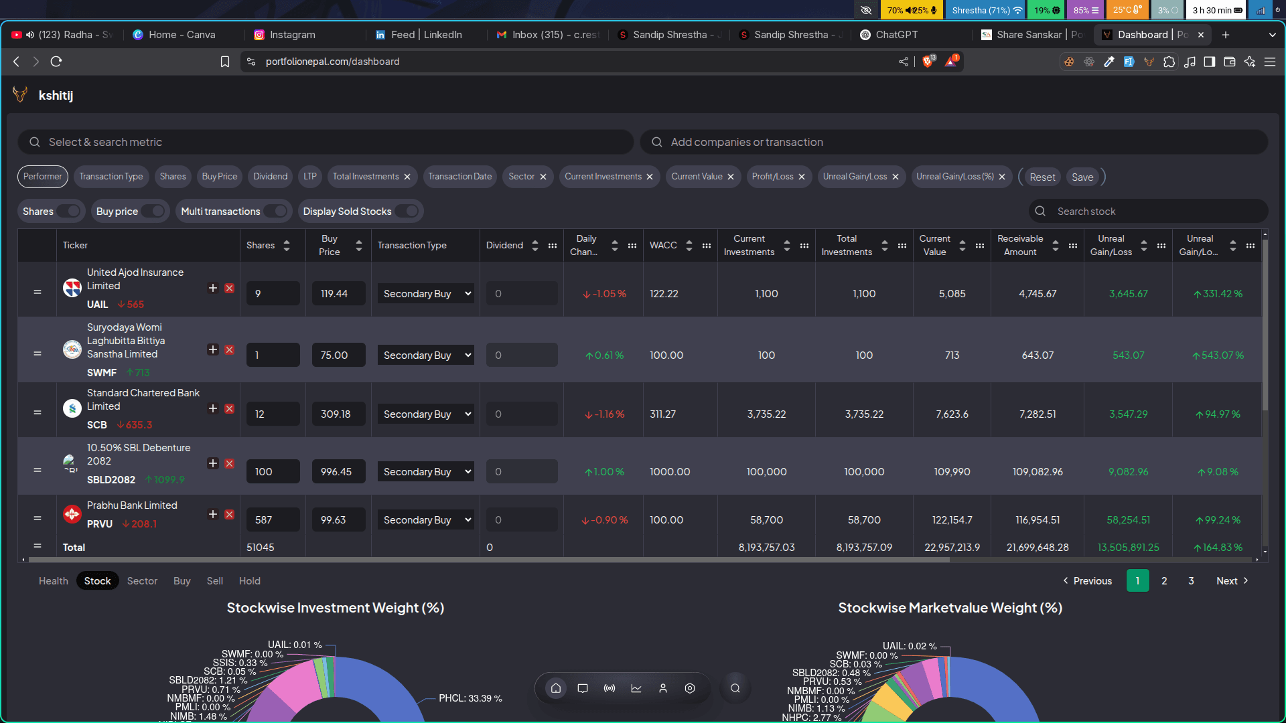Open the chart icon in bottom dock
The width and height of the screenshot is (1286, 723).
click(636, 688)
